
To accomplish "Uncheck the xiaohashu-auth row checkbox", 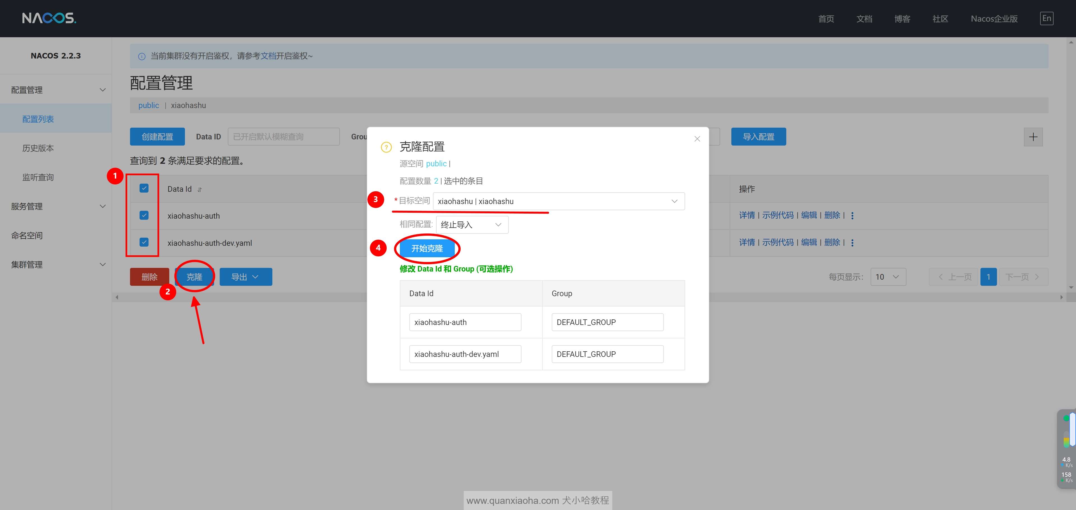I will [x=144, y=215].
